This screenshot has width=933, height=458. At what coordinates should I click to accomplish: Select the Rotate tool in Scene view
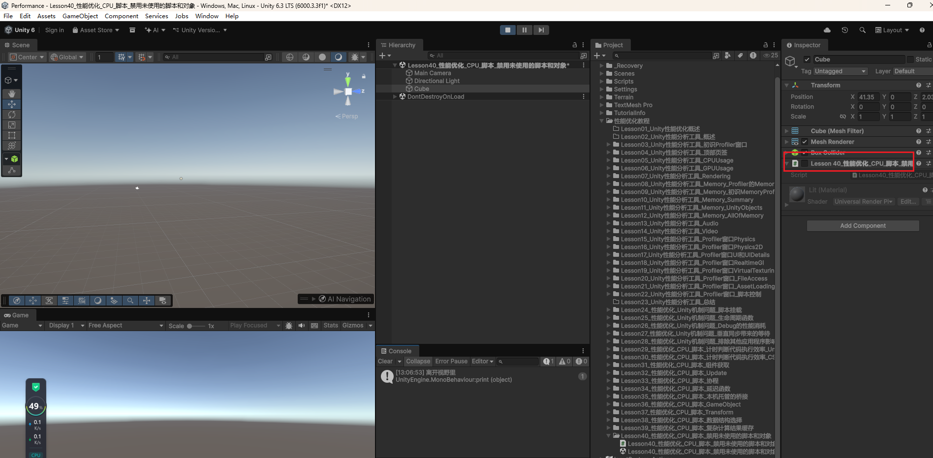point(12,115)
